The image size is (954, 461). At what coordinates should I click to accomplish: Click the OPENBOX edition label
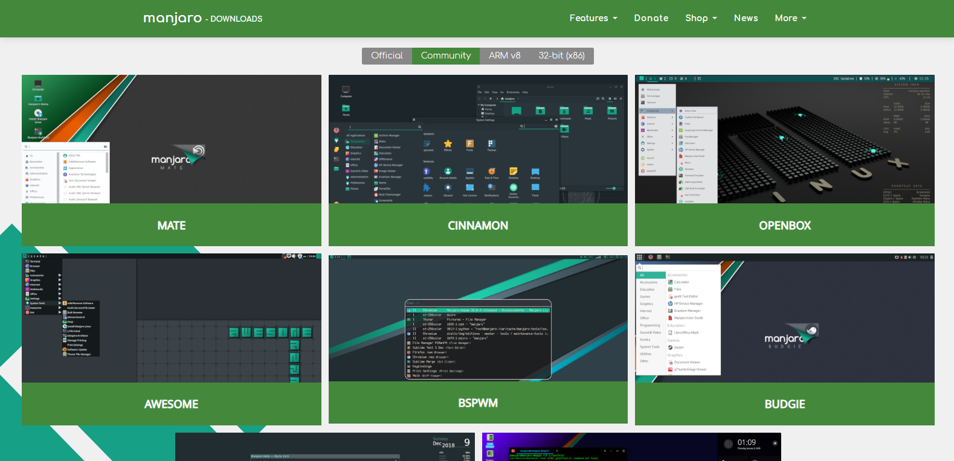[785, 225]
